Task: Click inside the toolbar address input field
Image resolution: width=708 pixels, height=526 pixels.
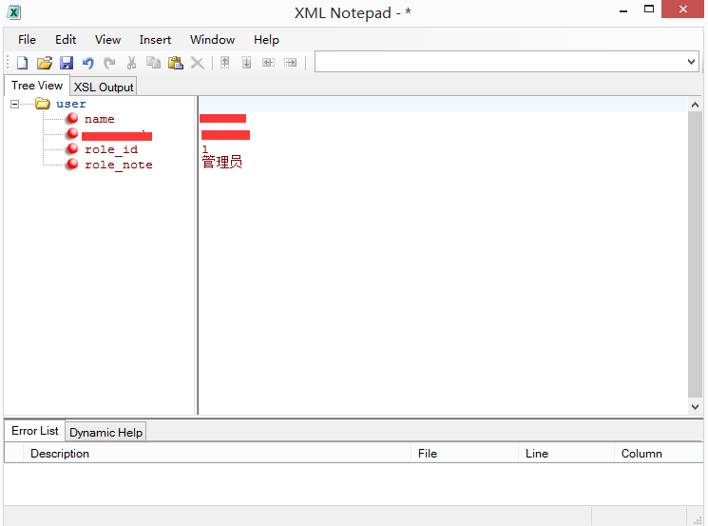Action: (x=499, y=62)
